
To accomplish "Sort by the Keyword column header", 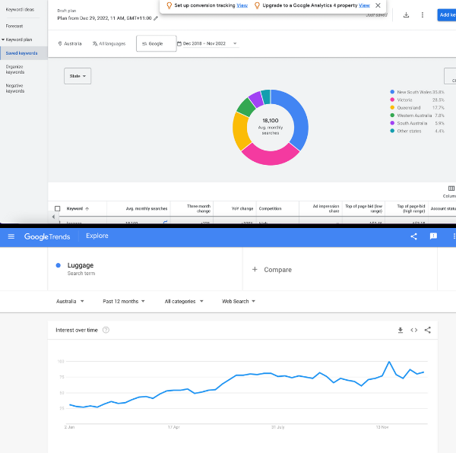I will coord(78,208).
